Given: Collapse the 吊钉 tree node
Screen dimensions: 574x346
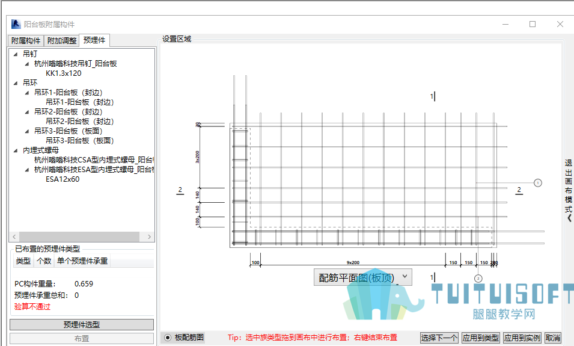Looking at the screenshot, I should (16, 54).
